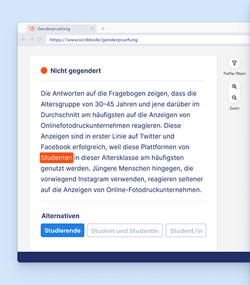
Task: Open a new tab with plus icon
Action: tap(103, 29)
